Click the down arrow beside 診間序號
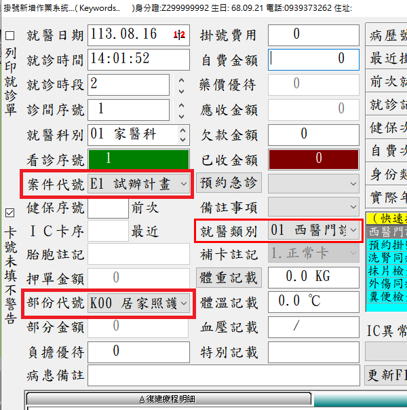Screen dimensions: 407x410 click(180, 115)
